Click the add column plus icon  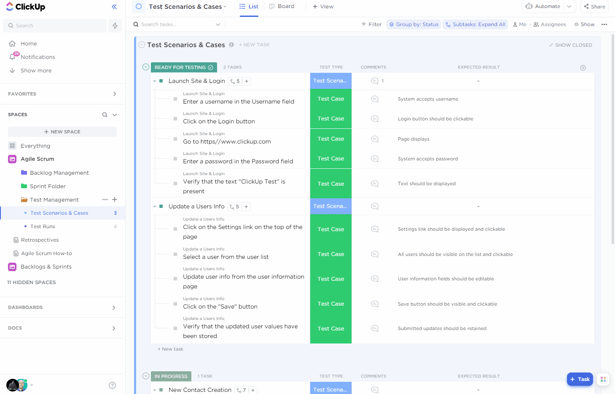583,68
